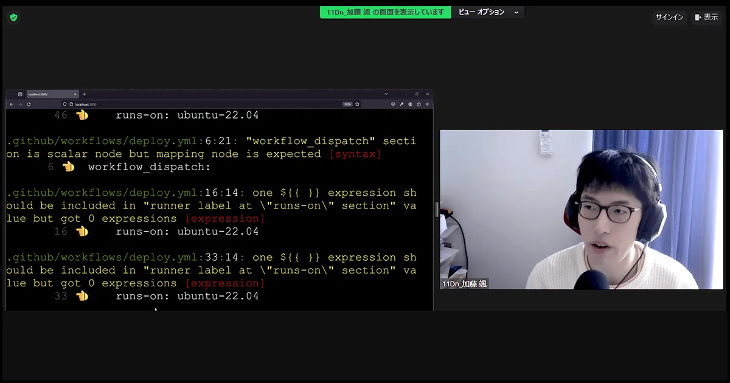
Task: Click the Firefox View icon left of tab
Action: 19,94
